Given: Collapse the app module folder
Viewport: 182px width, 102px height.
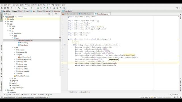Looking at the screenshot, I should pyautogui.click(x=6, y=24).
